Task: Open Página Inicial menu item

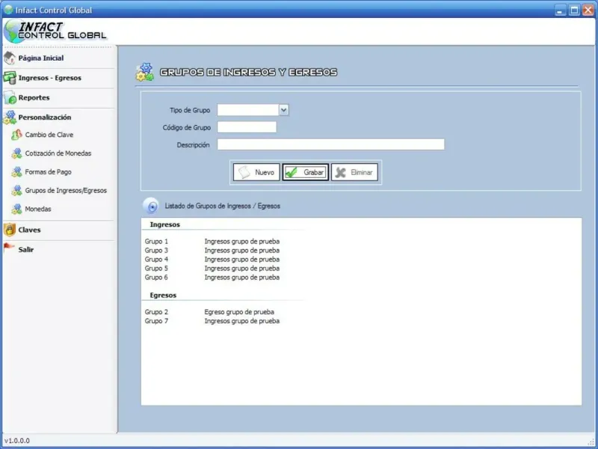Action: click(x=41, y=58)
